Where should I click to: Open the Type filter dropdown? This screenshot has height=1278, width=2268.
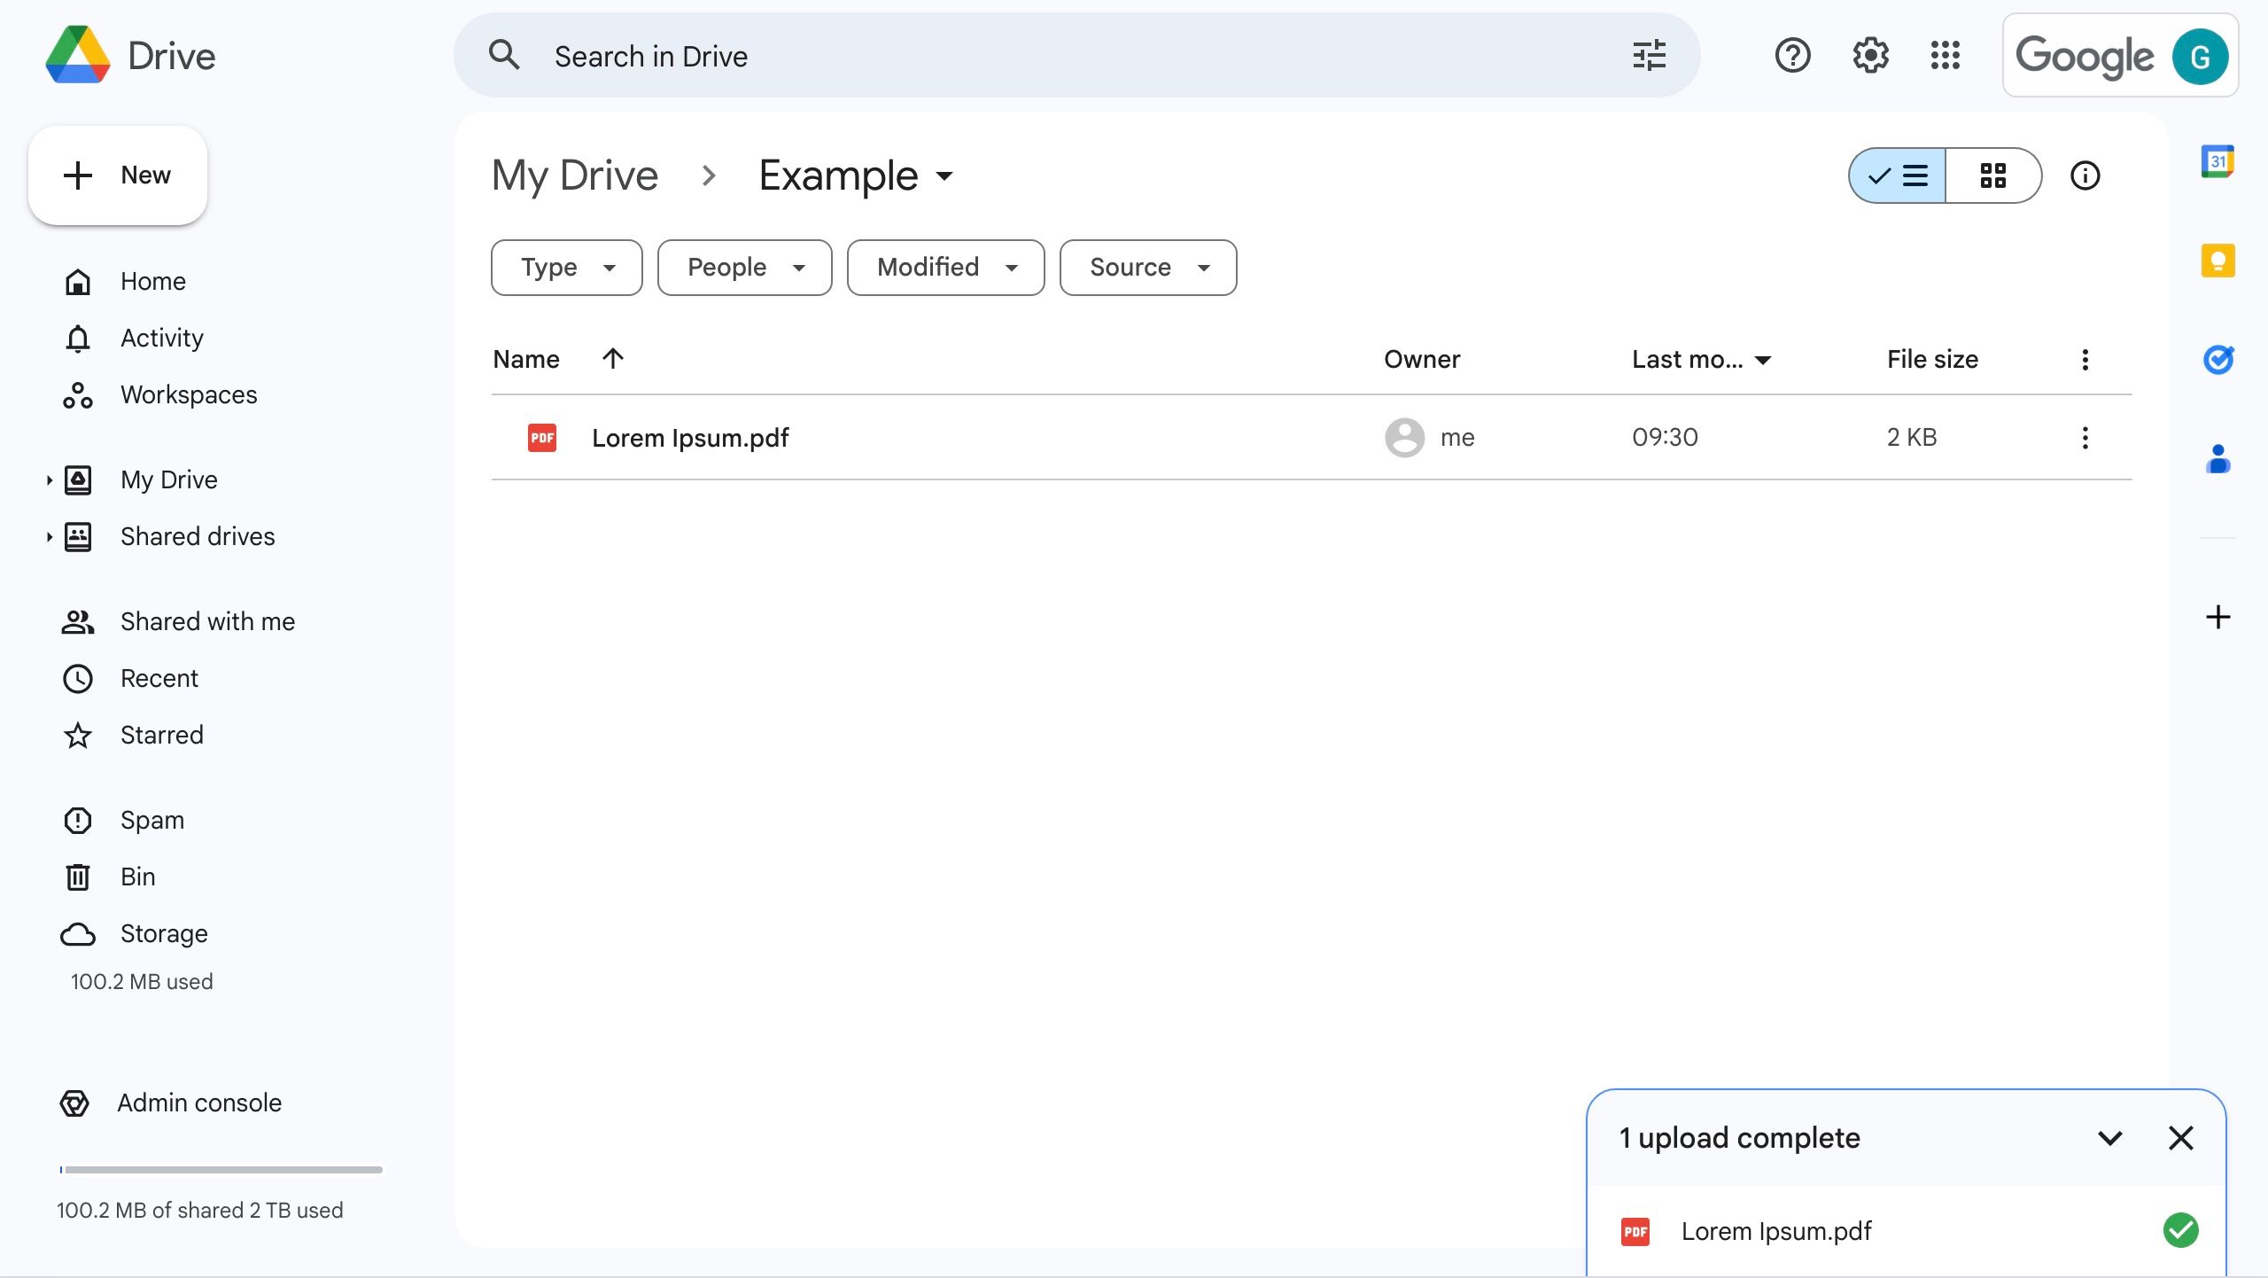pyautogui.click(x=565, y=267)
